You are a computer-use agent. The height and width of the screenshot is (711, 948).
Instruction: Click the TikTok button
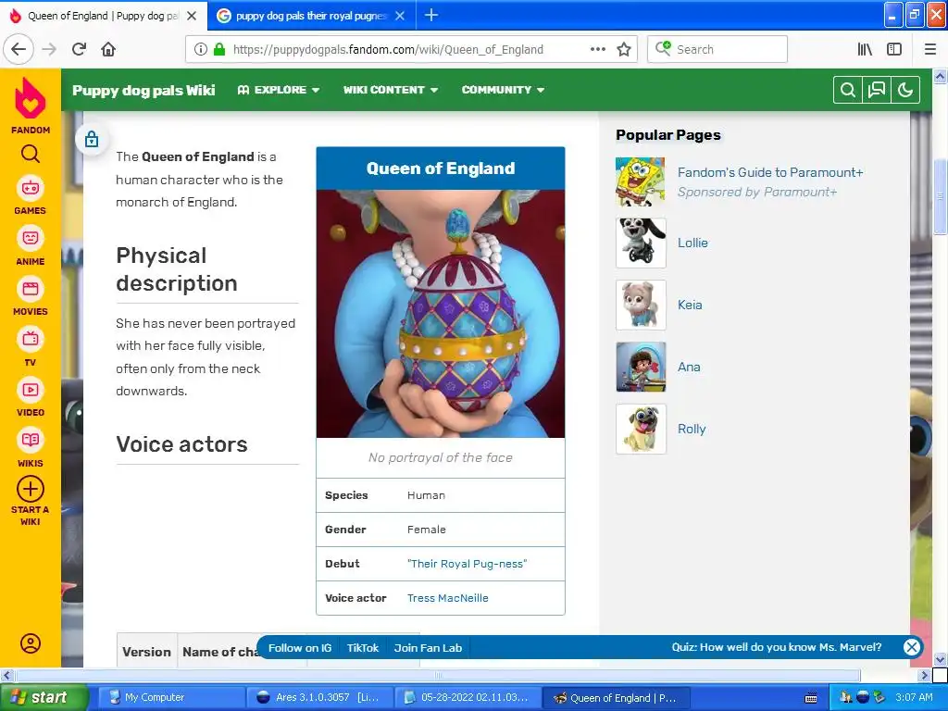[x=363, y=647]
